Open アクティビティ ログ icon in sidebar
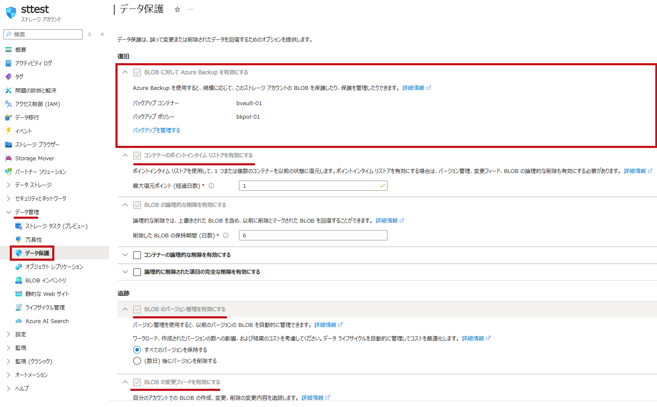This screenshot has height=407, width=657. point(8,63)
